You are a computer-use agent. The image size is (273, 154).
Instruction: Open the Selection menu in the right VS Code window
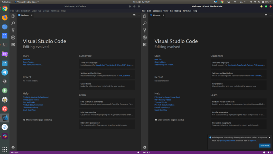tap(157, 11)
